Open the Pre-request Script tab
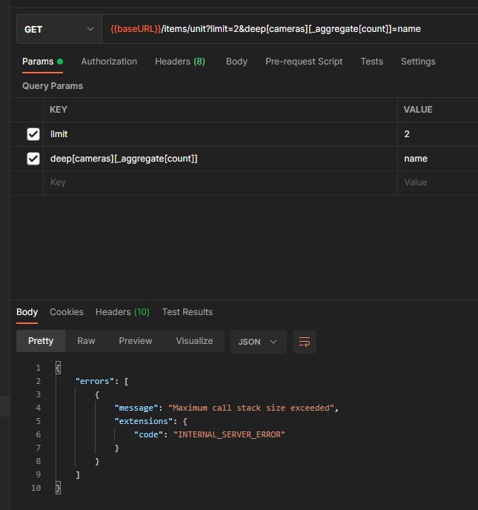This screenshot has height=510, width=478. pos(304,62)
